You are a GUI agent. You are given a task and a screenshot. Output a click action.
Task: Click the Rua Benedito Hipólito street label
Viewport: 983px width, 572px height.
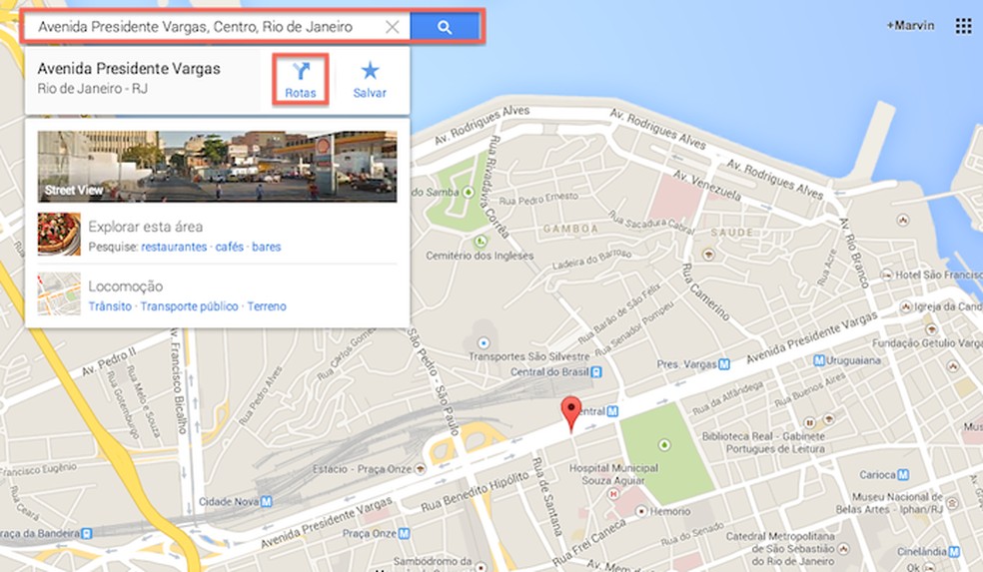click(475, 492)
